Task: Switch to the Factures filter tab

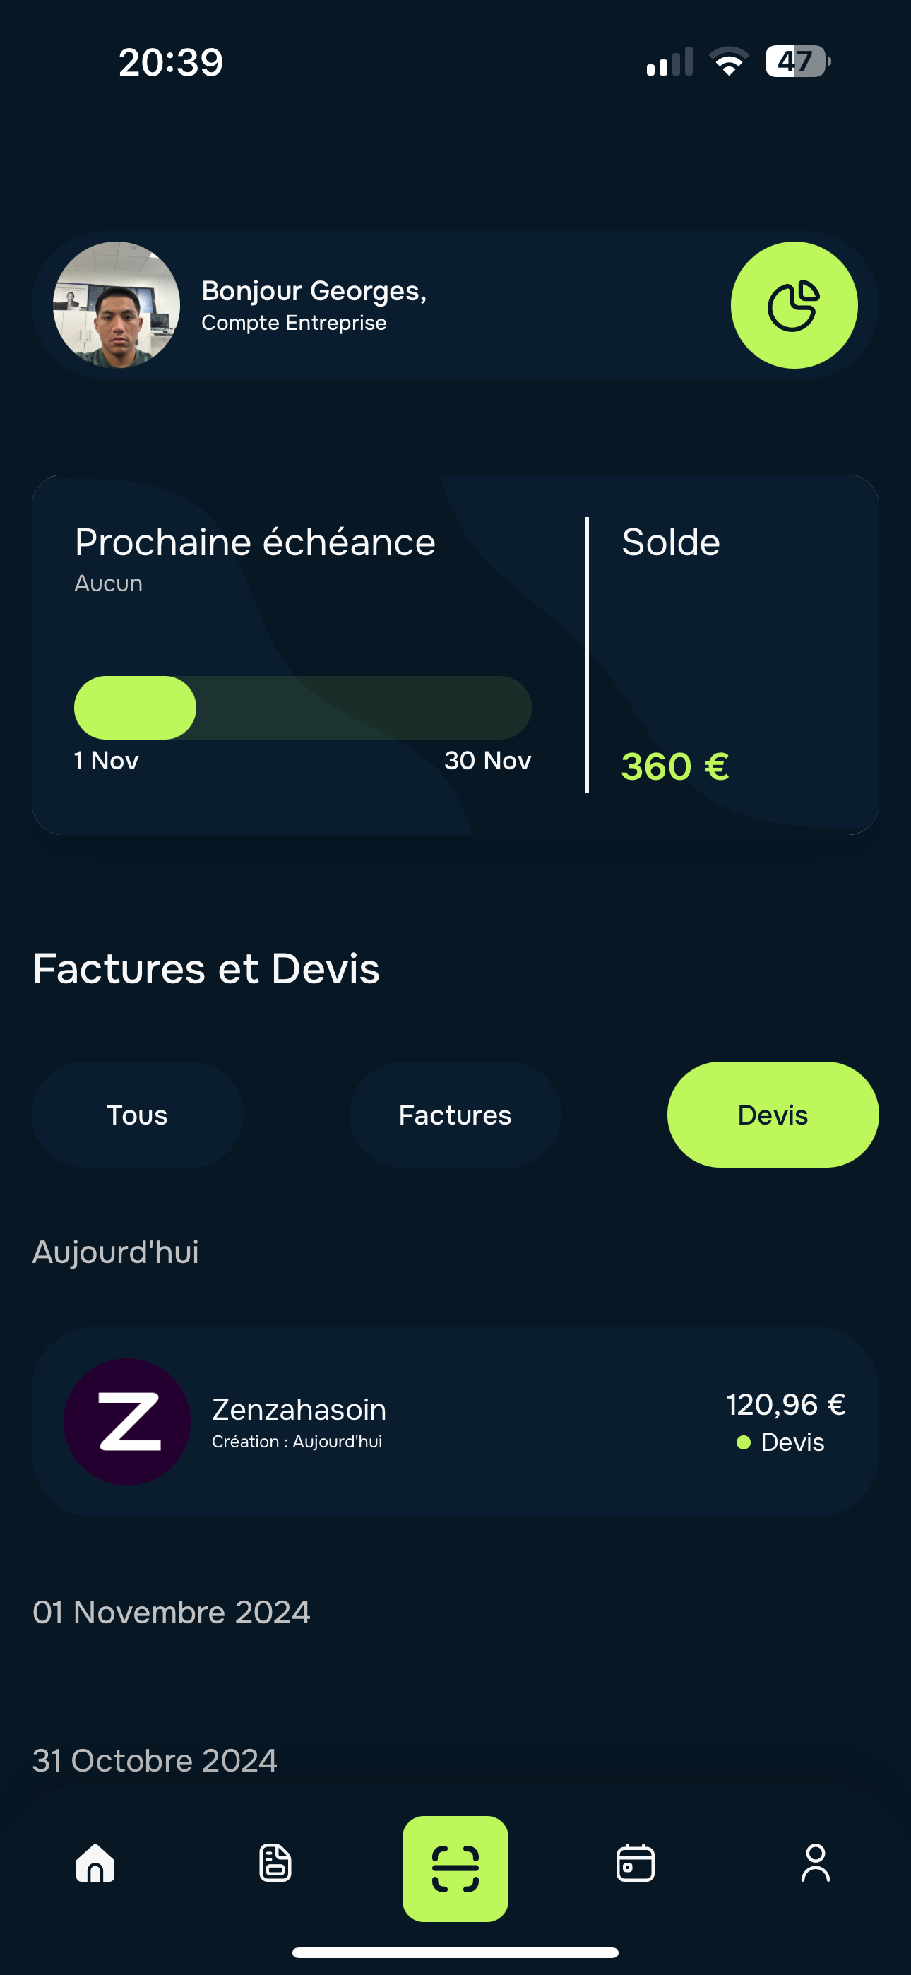Action: pyautogui.click(x=455, y=1115)
